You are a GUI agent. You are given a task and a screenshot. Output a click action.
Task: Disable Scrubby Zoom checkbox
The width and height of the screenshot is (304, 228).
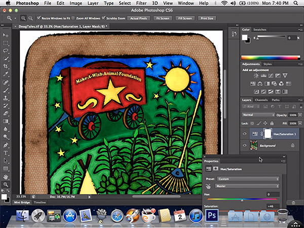[104, 18]
